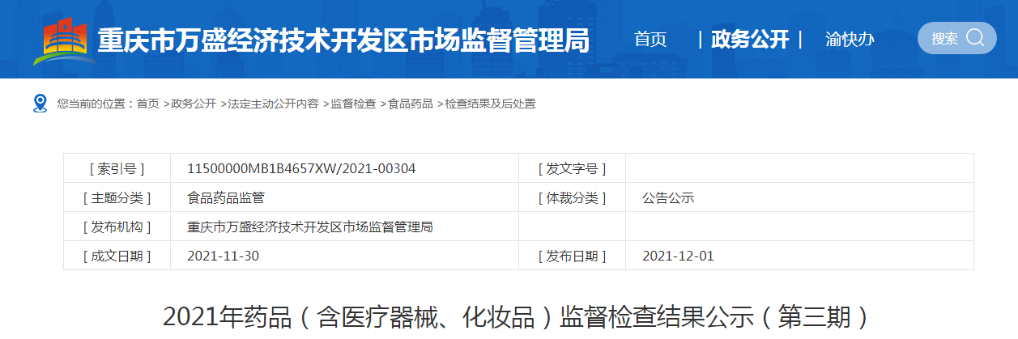The height and width of the screenshot is (339, 1018).
Task: Select the 公告公示 genre value
Action: pos(668,197)
